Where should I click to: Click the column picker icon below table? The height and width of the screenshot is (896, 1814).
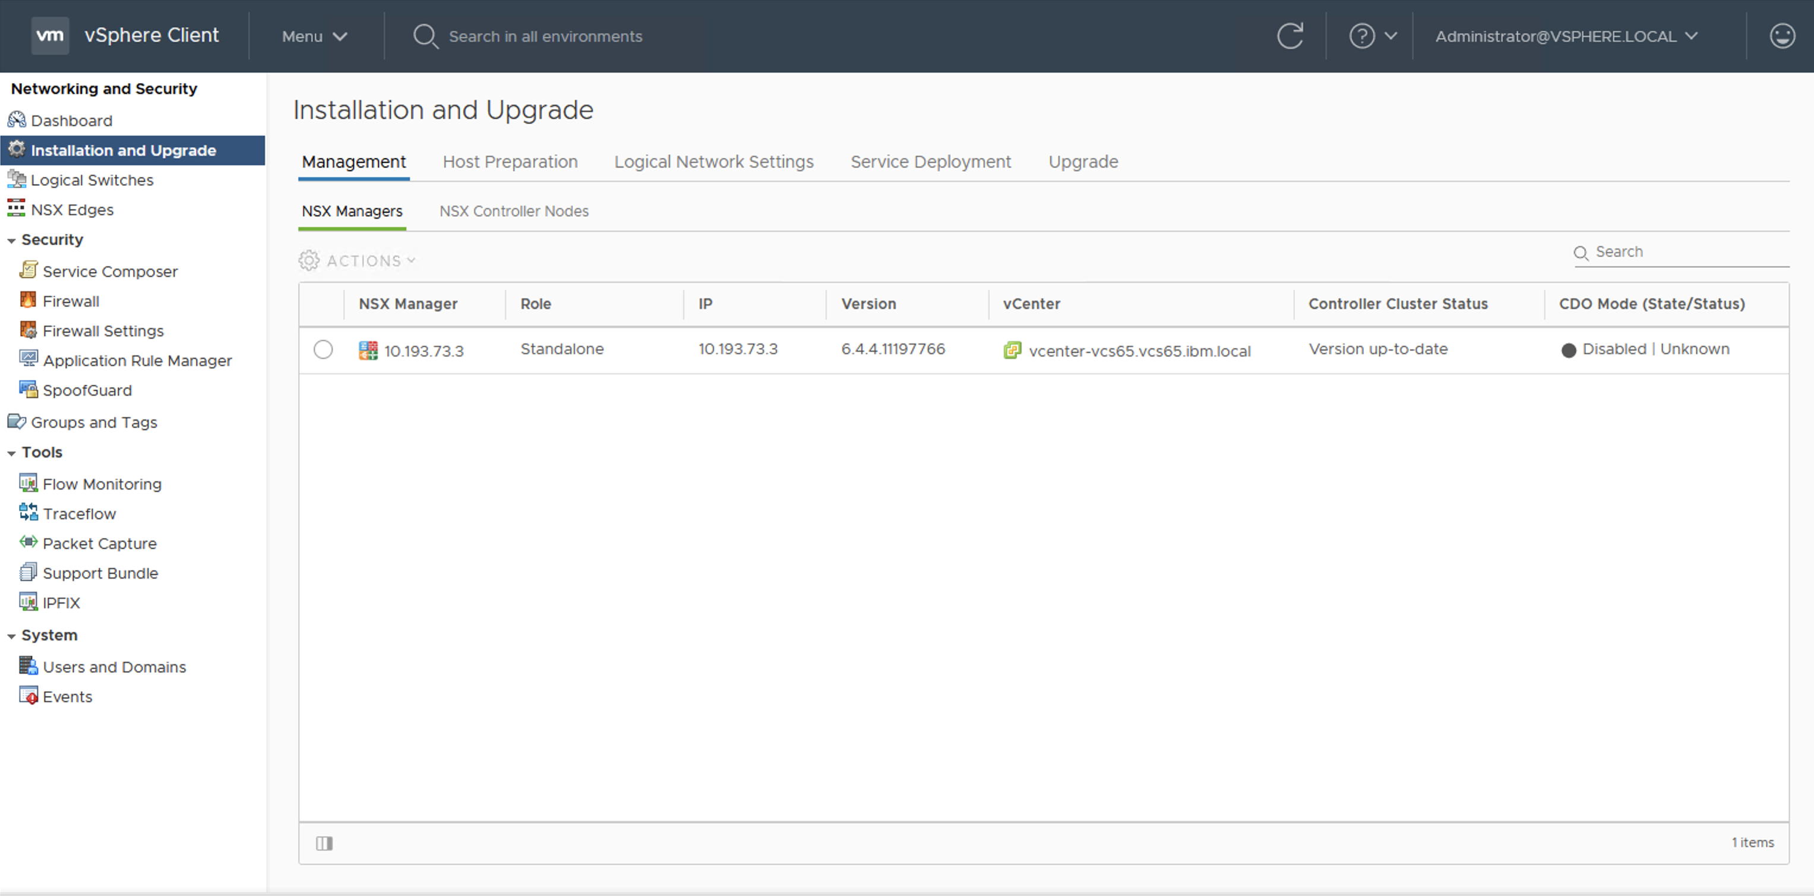click(x=324, y=843)
